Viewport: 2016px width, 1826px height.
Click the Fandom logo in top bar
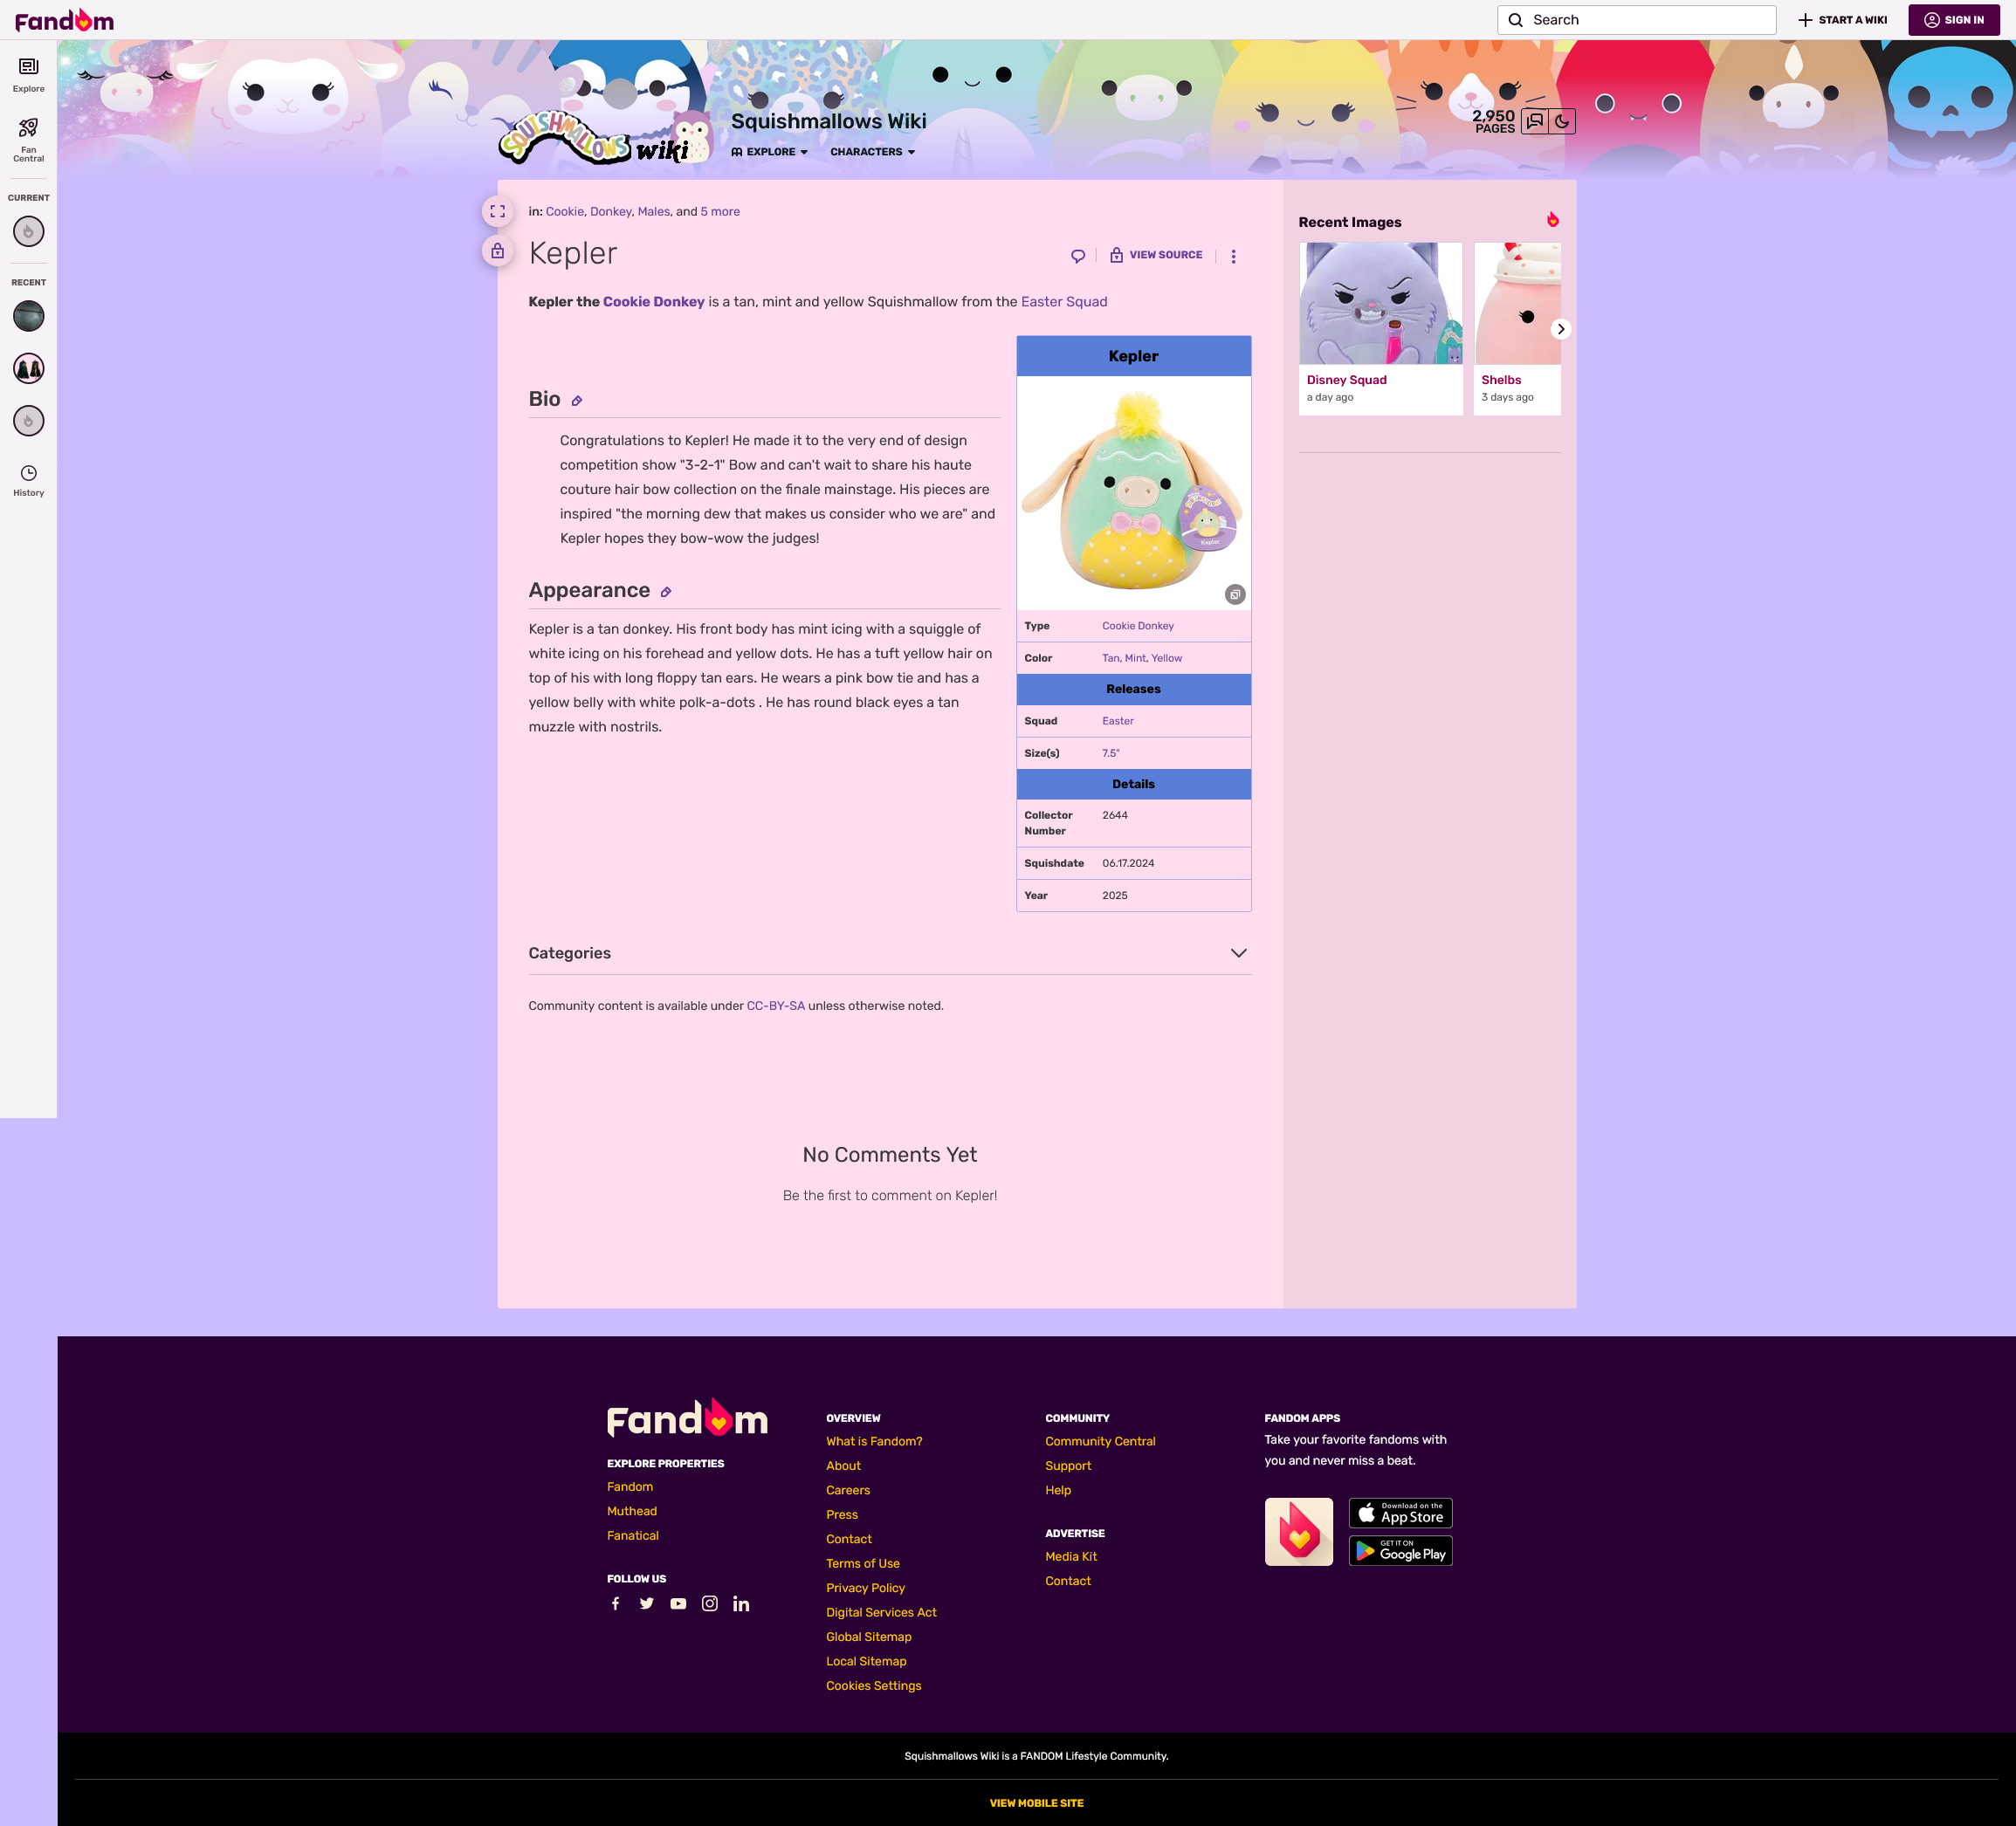point(64,20)
